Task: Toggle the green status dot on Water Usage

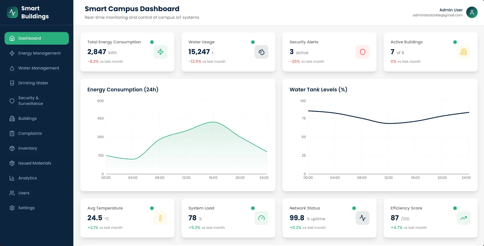Action: (253, 42)
